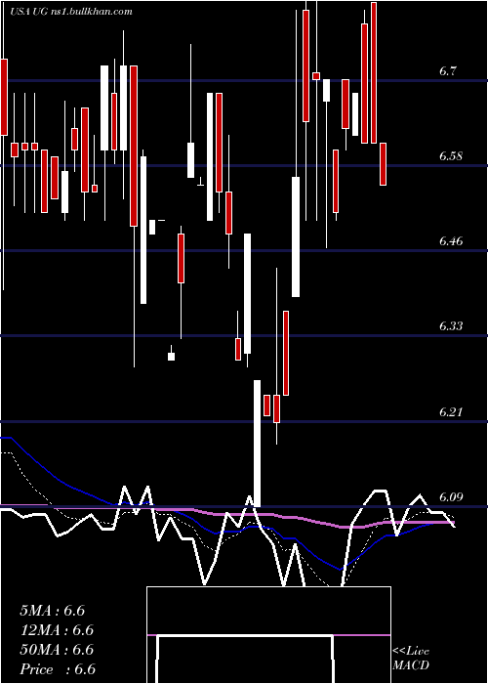Select the 6.09 price axis label
This screenshot has height=684, width=488.
click(451, 496)
